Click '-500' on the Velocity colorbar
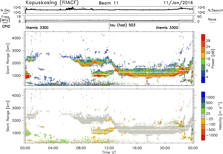223x154 pixels. pyautogui.click(x=210, y=130)
